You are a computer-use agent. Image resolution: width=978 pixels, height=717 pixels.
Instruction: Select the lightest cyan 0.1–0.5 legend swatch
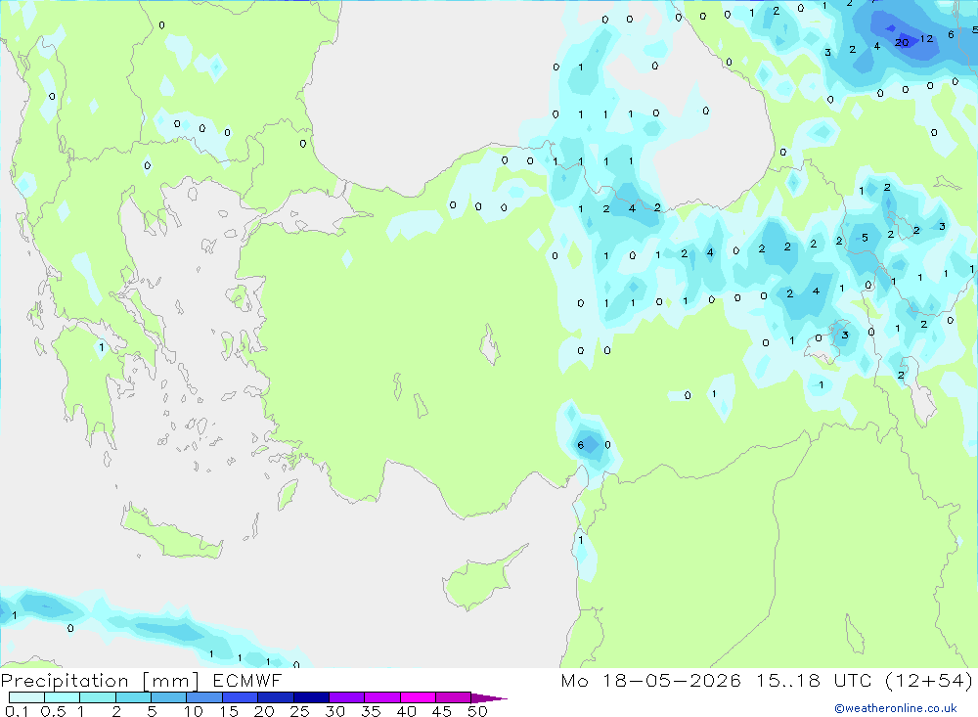tap(26, 697)
